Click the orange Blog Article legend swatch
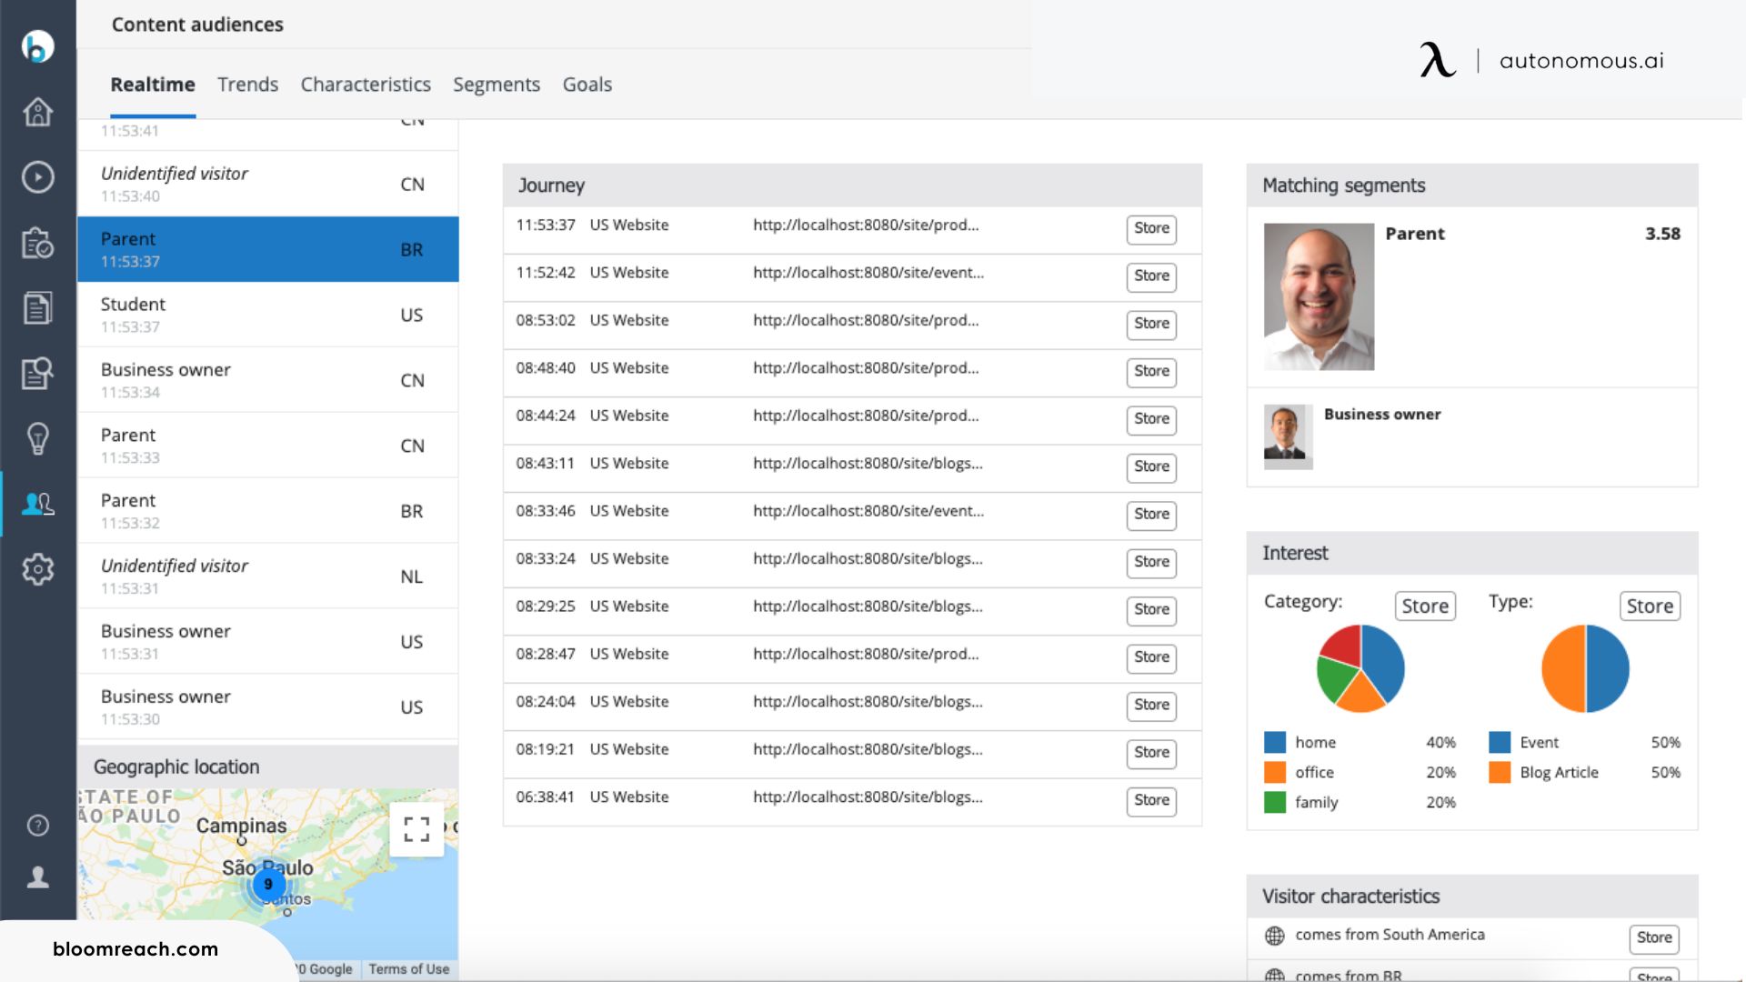 point(1500,773)
